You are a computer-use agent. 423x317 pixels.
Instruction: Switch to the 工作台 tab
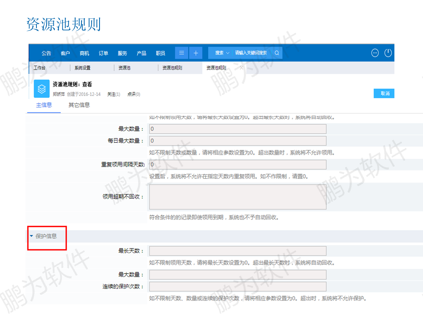(40, 68)
